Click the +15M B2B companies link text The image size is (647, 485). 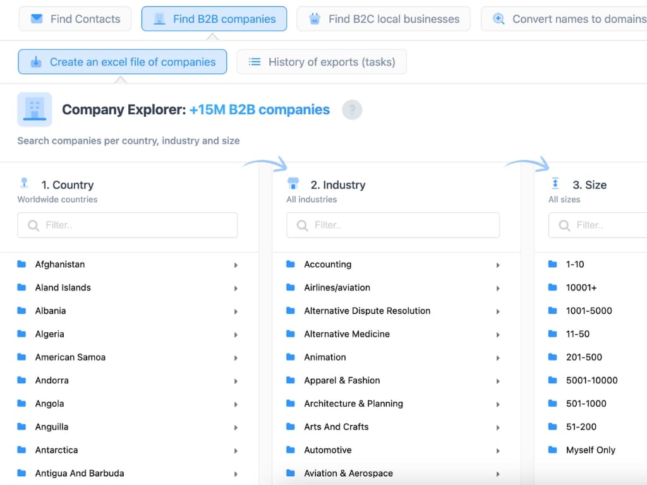click(260, 109)
